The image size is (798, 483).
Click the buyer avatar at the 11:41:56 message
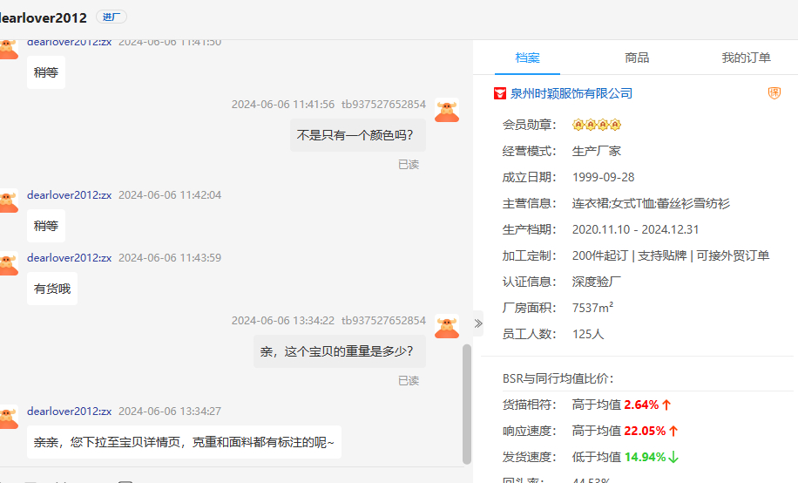[x=447, y=111]
